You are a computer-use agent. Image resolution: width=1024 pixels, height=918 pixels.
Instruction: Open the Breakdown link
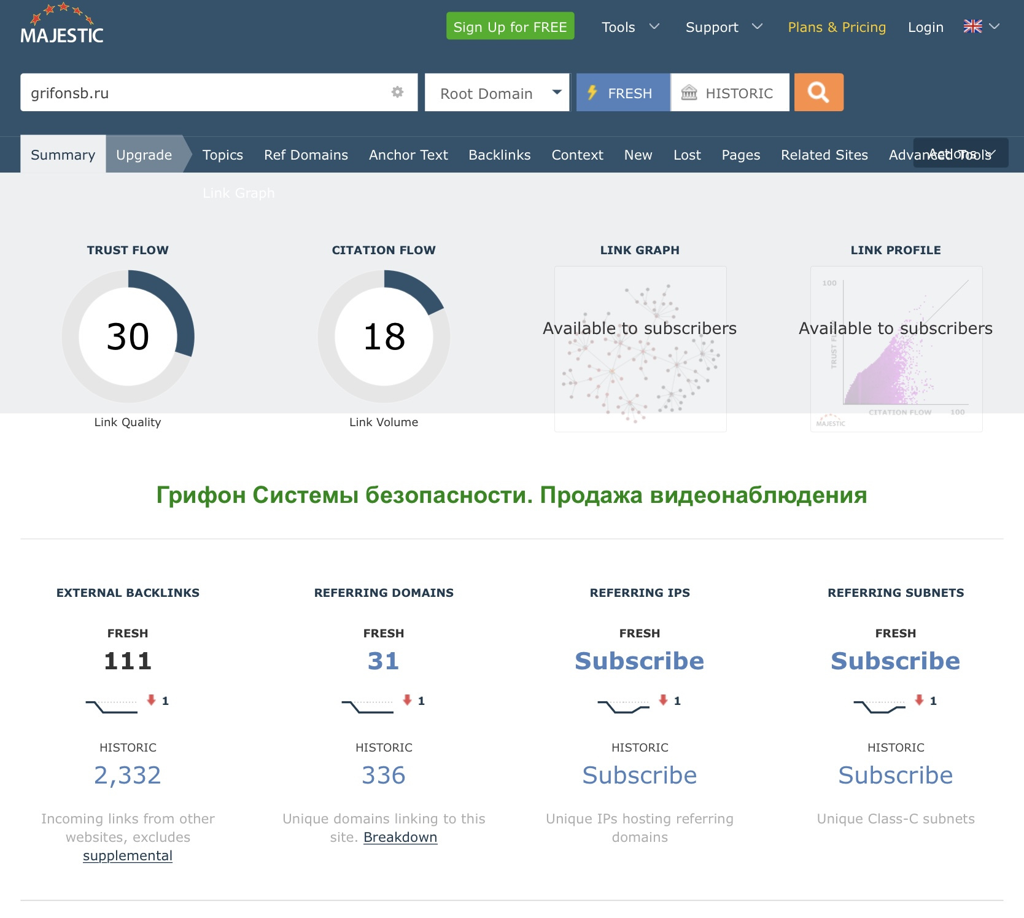pos(400,837)
